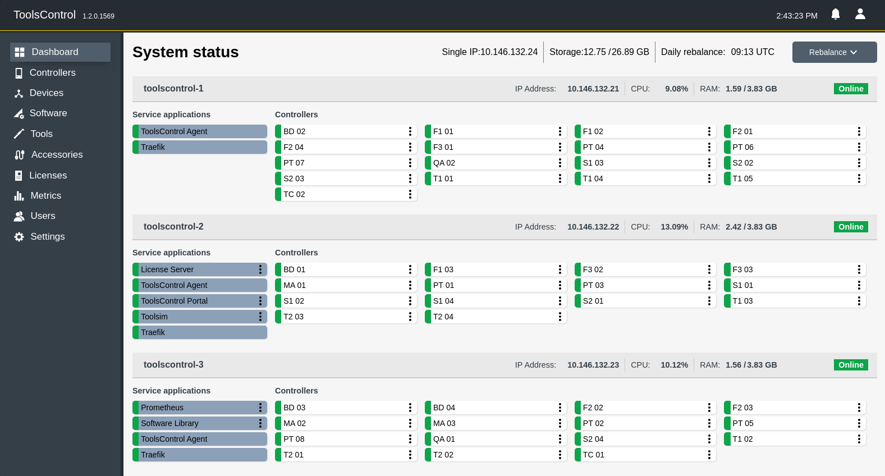885x476 pixels.
Task: Select ToolsControl Agent on toolscontrol-1
Action: click(x=200, y=131)
